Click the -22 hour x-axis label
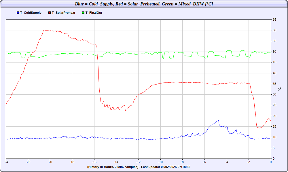Viewport: 288px width, 172px height. tap(28, 162)
